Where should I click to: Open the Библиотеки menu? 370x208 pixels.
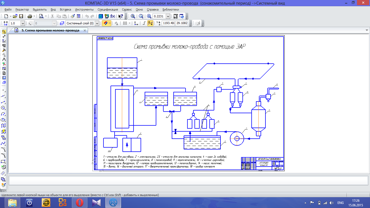coord(171,9)
